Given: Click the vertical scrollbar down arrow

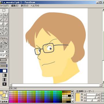Looking at the screenshot, I should coord(103,82).
